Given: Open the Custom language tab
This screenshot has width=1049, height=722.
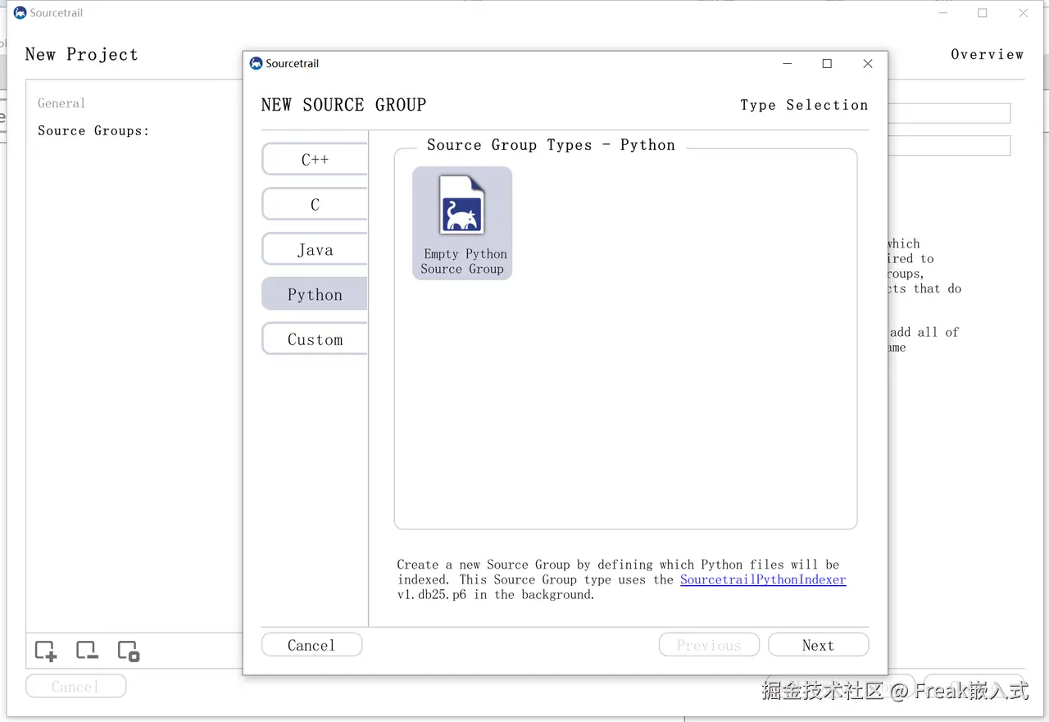Looking at the screenshot, I should [315, 339].
